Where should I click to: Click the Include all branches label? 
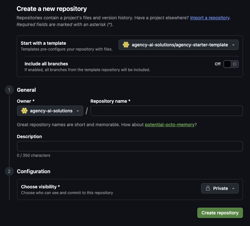point(46,64)
